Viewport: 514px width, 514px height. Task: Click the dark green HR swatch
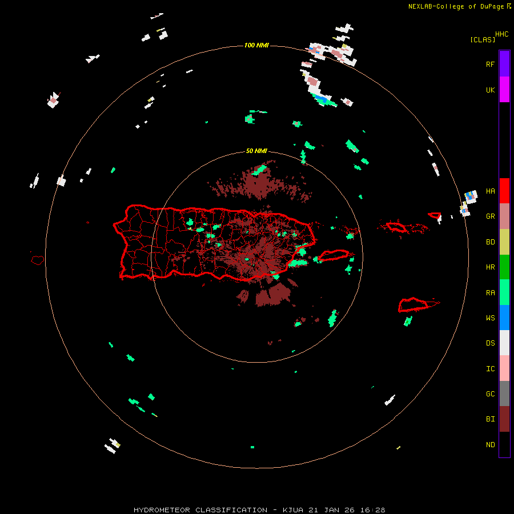[x=504, y=267]
